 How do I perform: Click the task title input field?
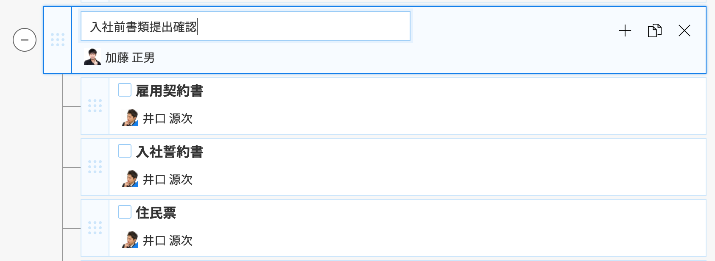(x=246, y=26)
